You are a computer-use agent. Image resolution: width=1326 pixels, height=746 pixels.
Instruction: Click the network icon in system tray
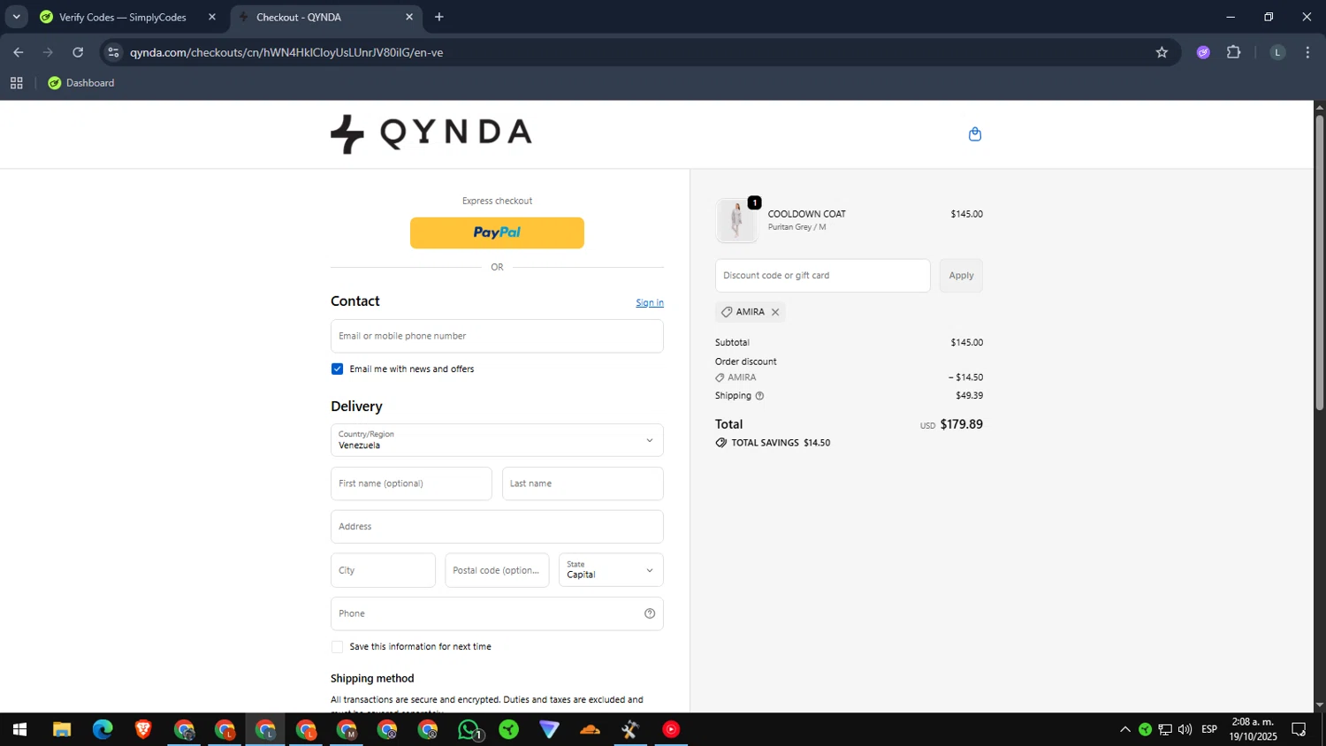[1165, 729]
